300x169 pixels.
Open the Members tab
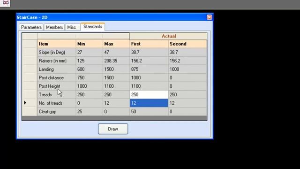(x=54, y=27)
